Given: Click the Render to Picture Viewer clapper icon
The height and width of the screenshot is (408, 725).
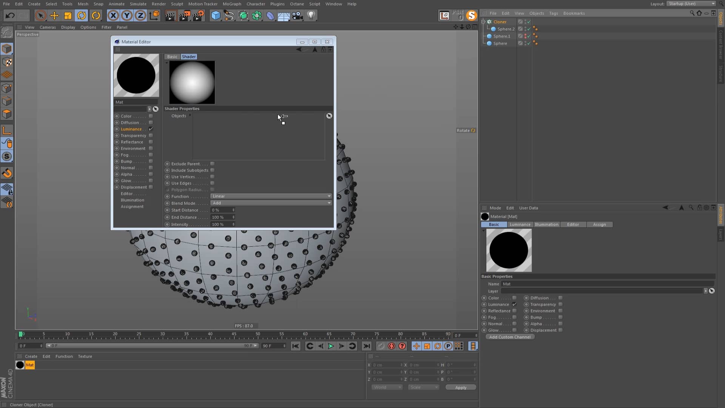Looking at the screenshot, I should (x=184, y=15).
